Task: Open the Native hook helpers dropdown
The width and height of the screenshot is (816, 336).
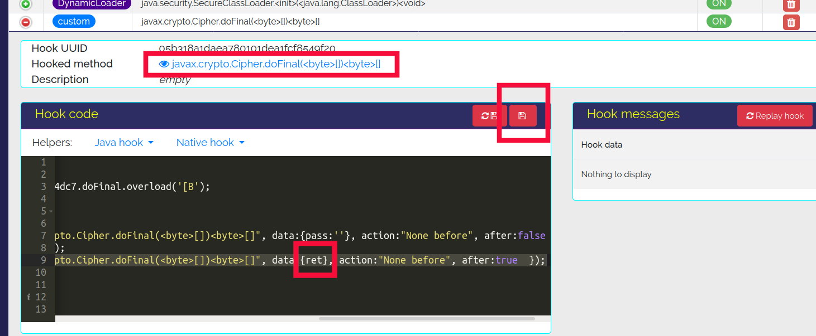Action: click(x=210, y=143)
